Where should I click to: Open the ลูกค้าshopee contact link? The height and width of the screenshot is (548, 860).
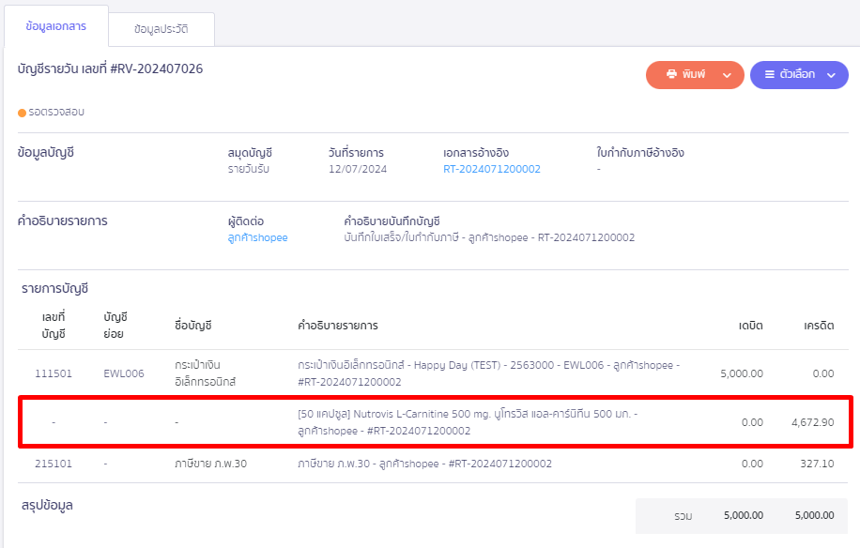click(257, 237)
